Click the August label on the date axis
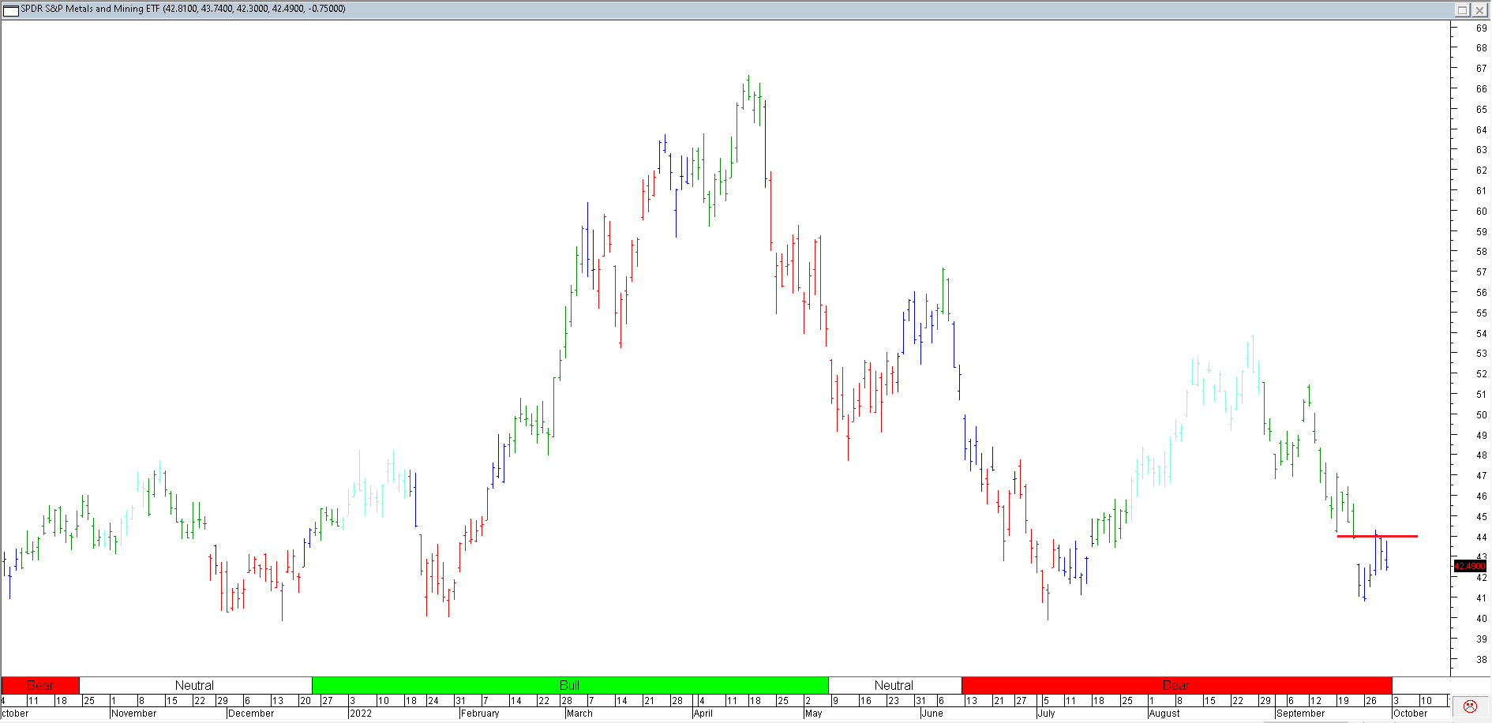 (1164, 714)
